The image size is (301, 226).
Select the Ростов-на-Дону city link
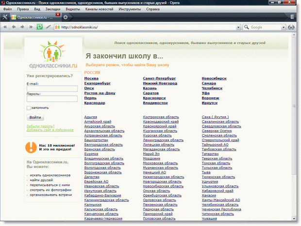pyautogui.click(x=100, y=93)
